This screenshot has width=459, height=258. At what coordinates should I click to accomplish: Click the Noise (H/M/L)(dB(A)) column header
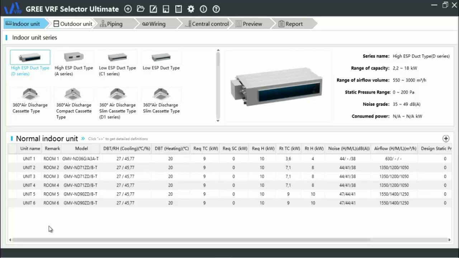tap(349, 148)
